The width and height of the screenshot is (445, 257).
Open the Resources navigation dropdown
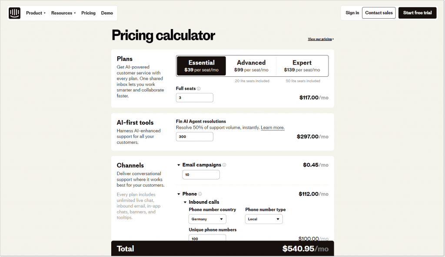(63, 13)
